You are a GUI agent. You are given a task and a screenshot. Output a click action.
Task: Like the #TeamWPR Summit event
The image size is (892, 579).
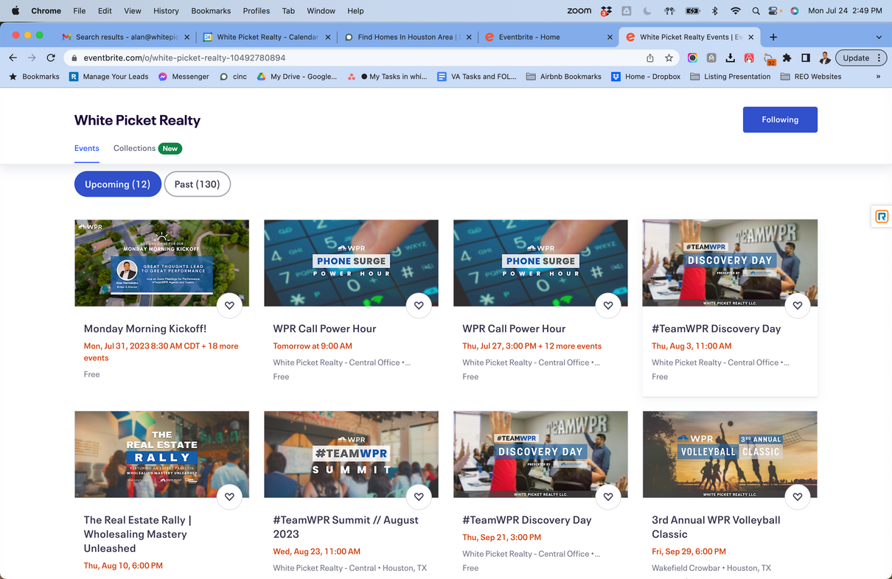[419, 496]
